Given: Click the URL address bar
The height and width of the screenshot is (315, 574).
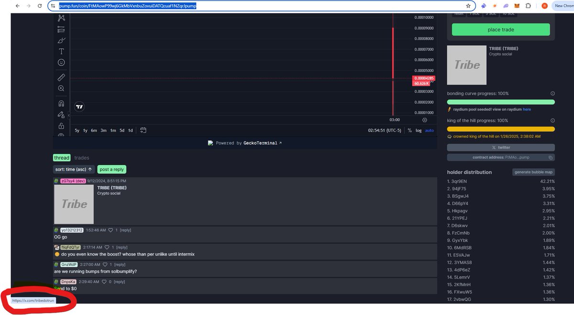Looking at the screenshot, I should pos(261,6).
